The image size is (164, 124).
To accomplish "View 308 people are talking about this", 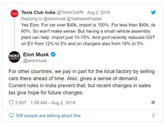I will (x=48, y=115).
